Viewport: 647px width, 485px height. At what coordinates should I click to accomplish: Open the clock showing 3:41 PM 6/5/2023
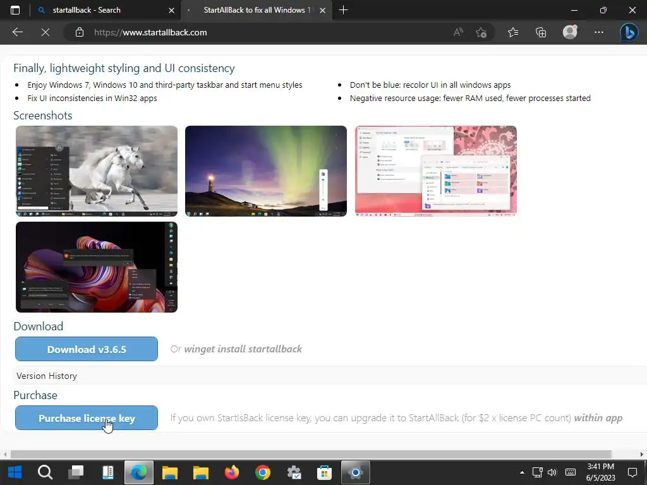click(x=600, y=472)
